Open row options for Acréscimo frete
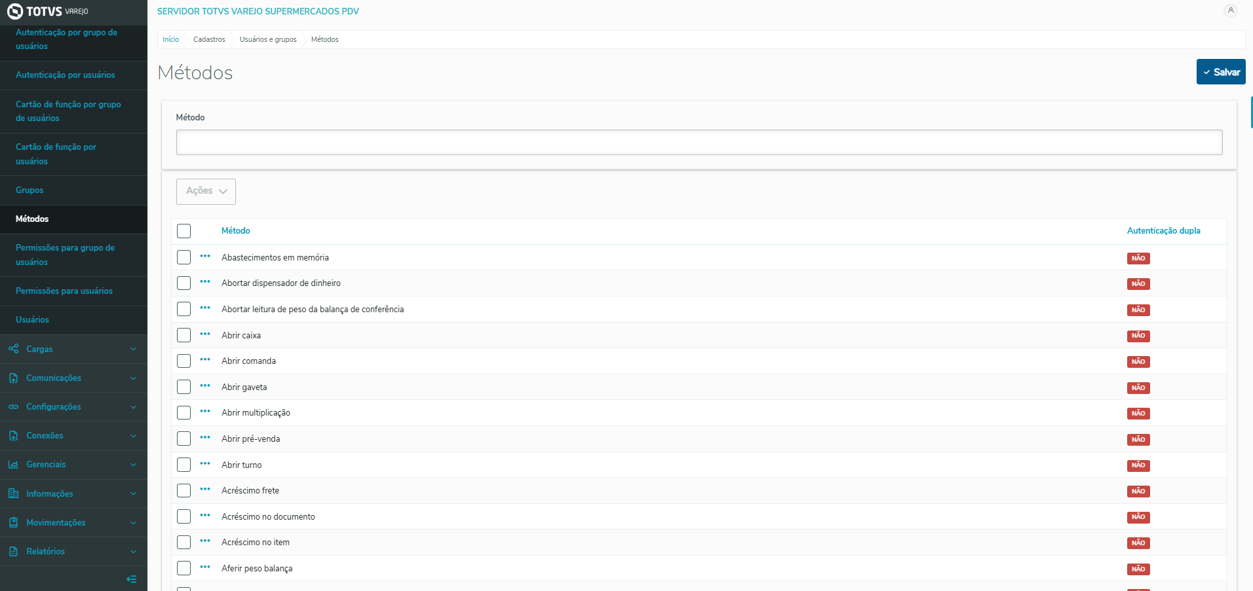The height and width of the screenshot is (591, 1253). coord(205,489)
